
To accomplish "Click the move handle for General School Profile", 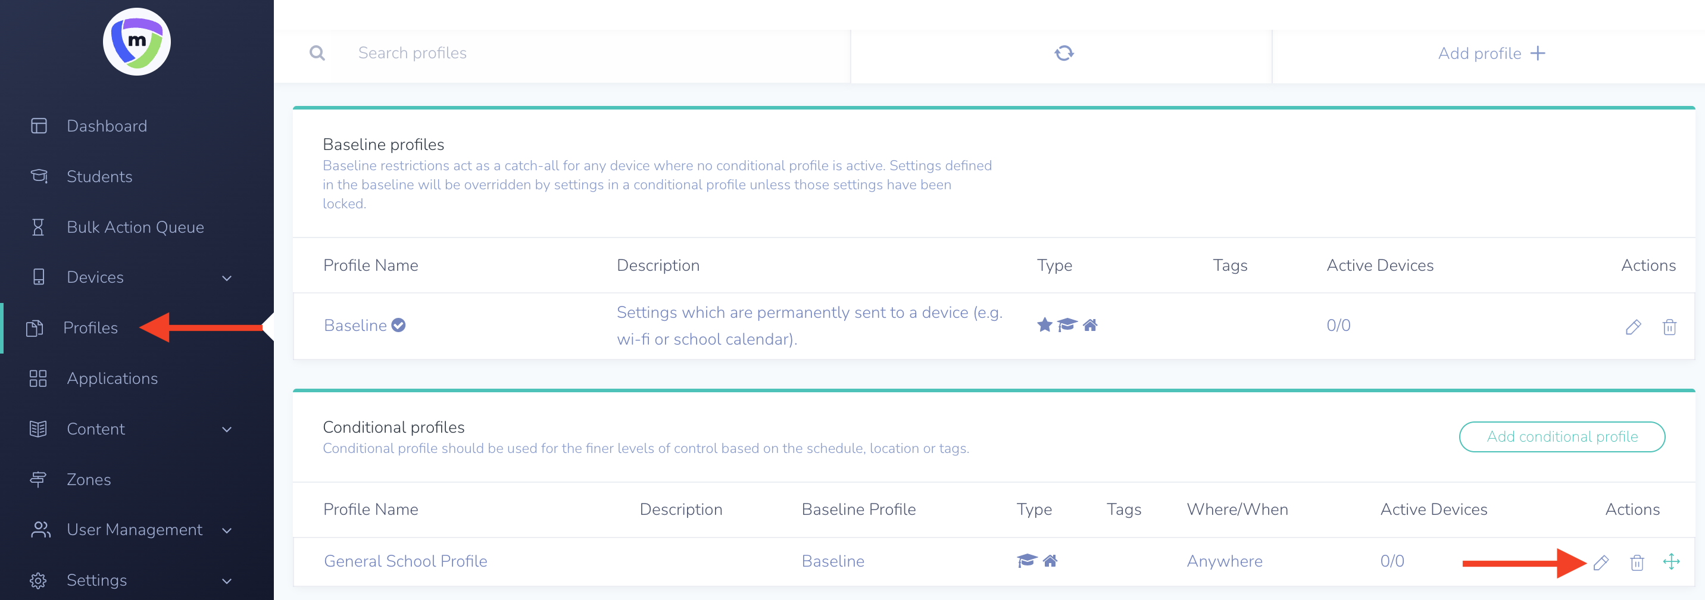I will (x=1671, y=562).
